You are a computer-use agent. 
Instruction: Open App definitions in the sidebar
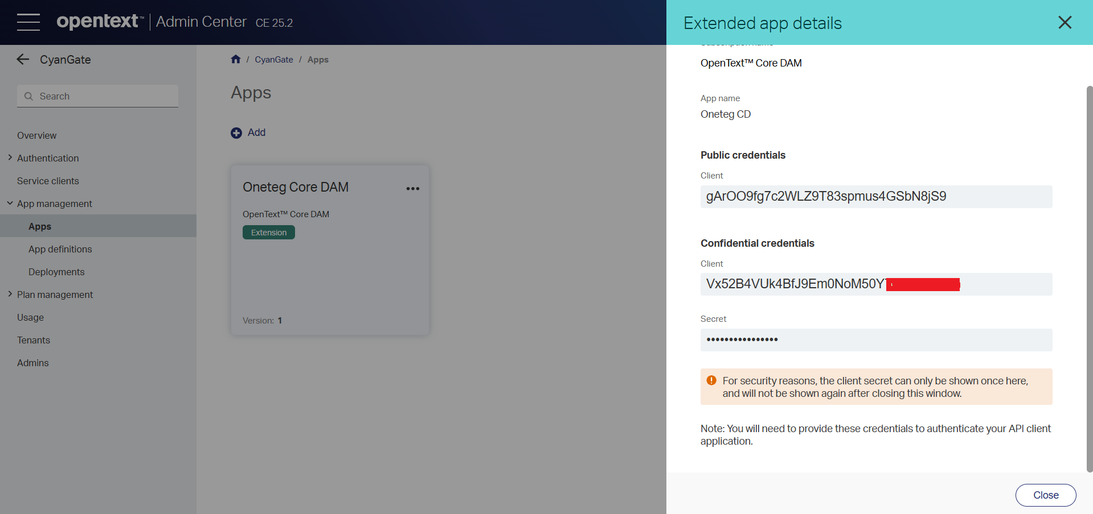(x=60, y=249)
